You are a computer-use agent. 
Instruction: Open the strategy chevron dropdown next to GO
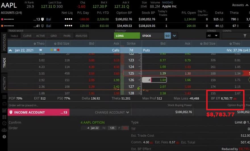174,36
